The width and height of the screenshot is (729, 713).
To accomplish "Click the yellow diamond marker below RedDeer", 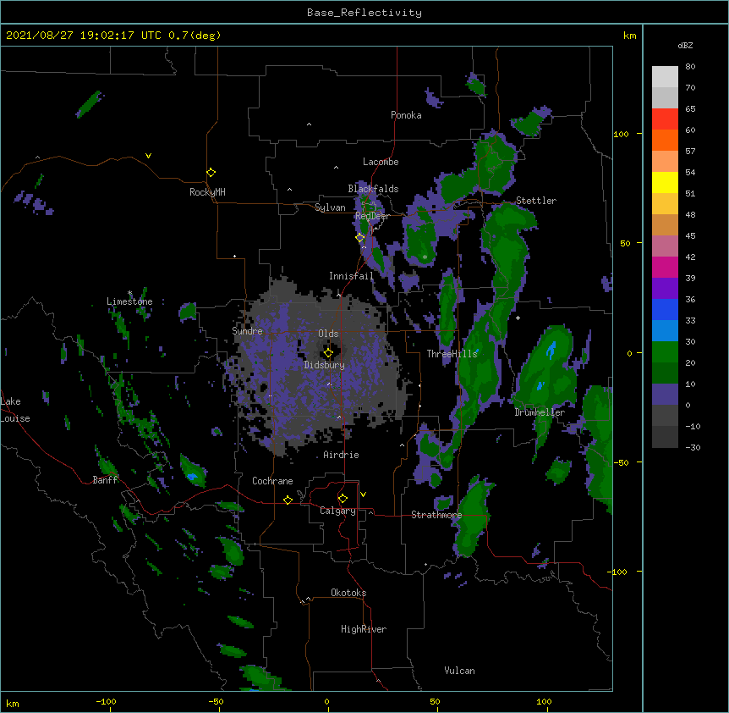I will 360,238.
